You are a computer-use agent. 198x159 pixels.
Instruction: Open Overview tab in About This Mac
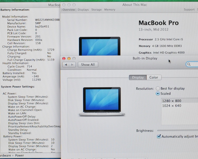[x=69, y=10]
